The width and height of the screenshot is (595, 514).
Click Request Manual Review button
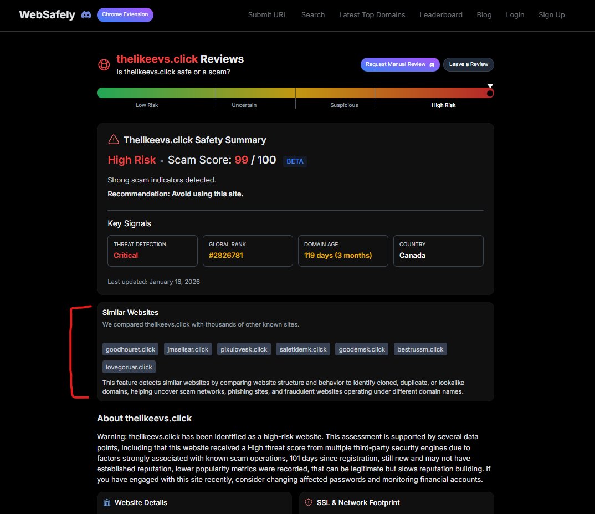[400, 64]
